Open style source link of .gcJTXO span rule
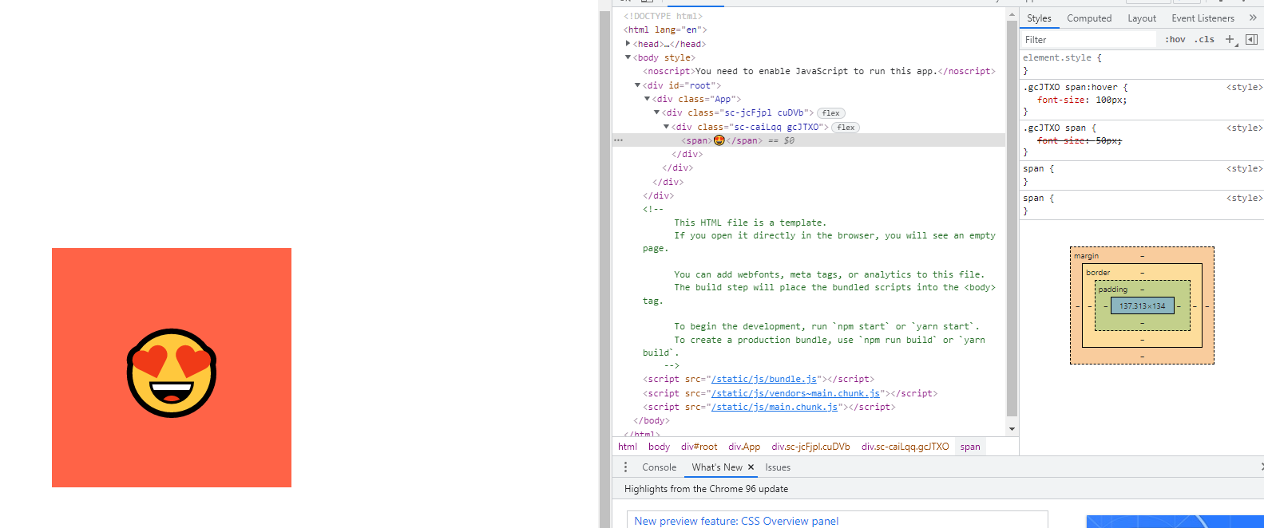The height and width of the screenshot is (528, 1264). pos(1244,128)
